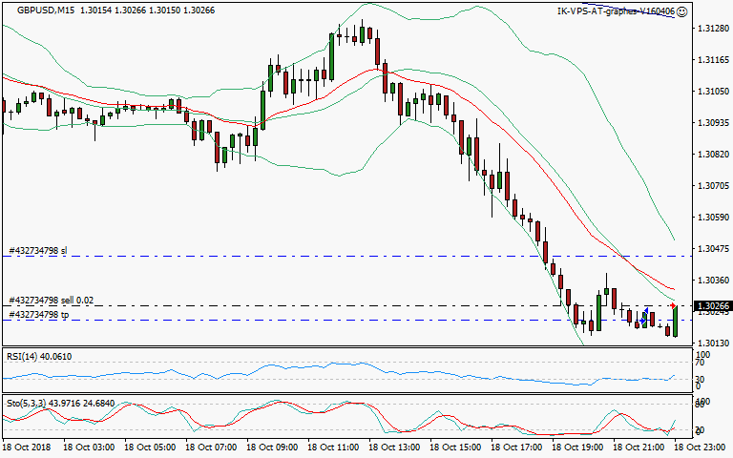Click the blue arrow marker on chart
Screen dimensions: 733x458
647,312
